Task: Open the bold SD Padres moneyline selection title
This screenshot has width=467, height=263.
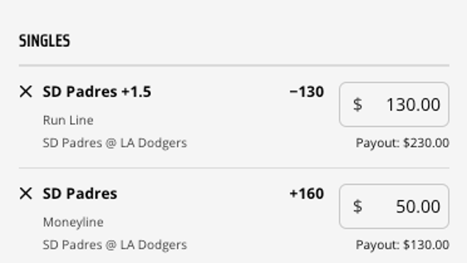Action: pos(80,194)
